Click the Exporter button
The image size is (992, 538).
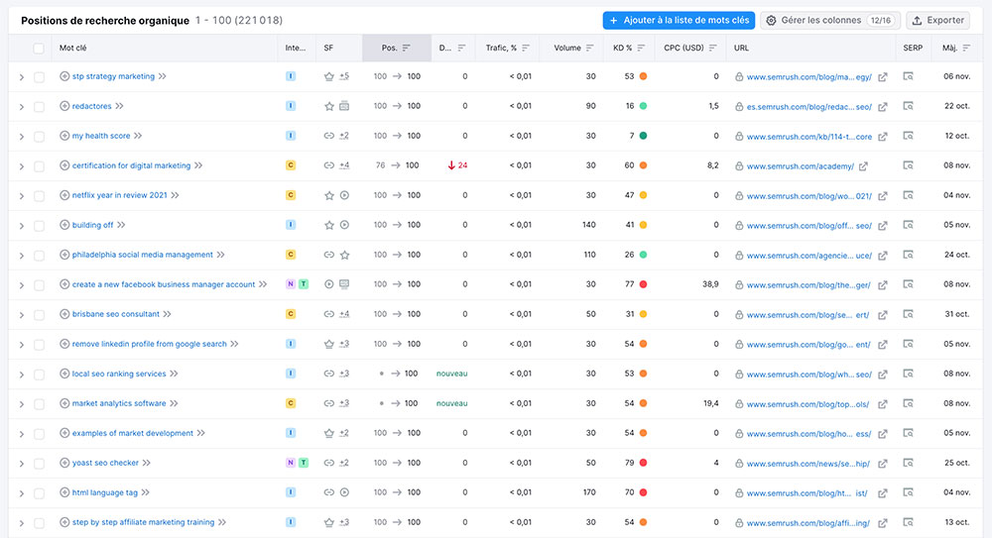coord(937,20)
